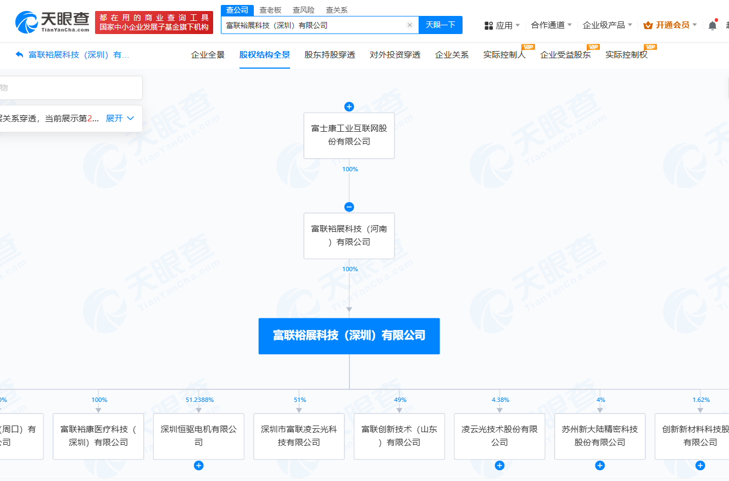
Task: Click the red 国家中小企业发展子基金 banner
Action: [154, 23]
